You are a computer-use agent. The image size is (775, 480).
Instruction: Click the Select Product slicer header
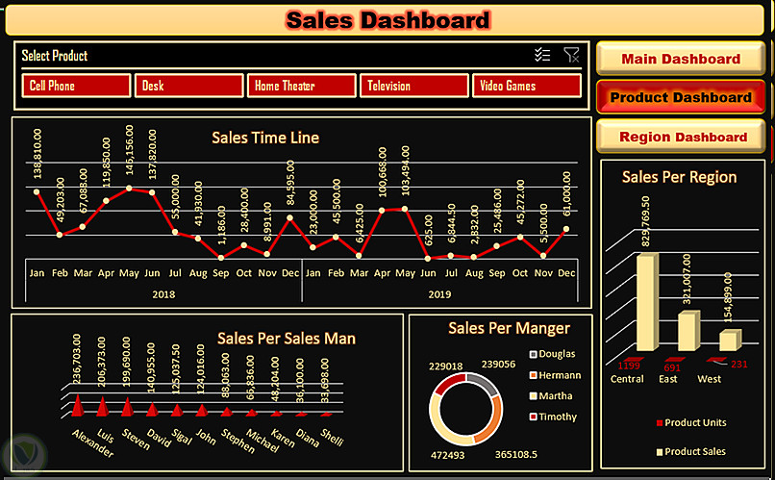tap(55, 56)
